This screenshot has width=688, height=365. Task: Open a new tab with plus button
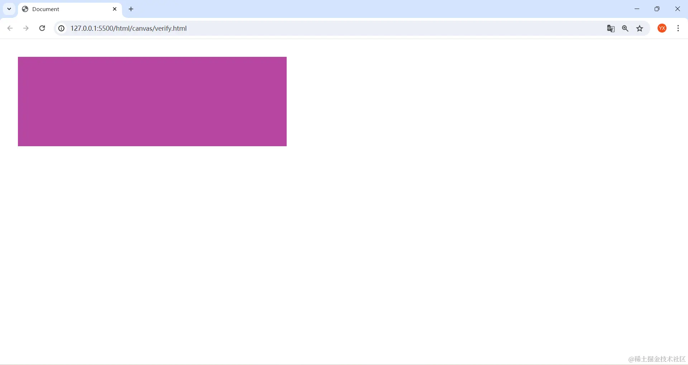coord(131,9)
